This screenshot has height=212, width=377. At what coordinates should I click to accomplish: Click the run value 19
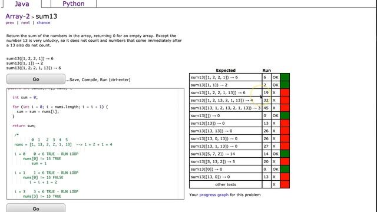[266, 92]
